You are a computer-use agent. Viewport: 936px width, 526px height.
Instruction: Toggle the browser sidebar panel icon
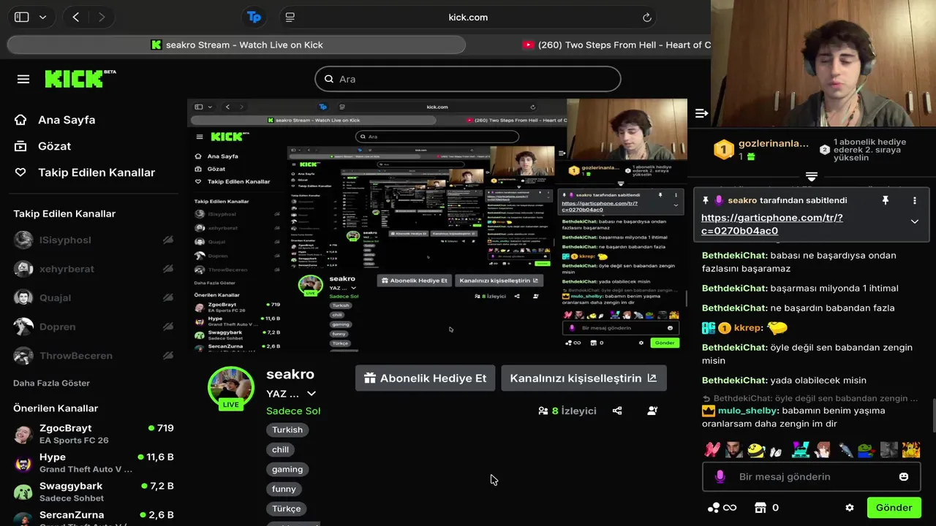click(22, 17)
